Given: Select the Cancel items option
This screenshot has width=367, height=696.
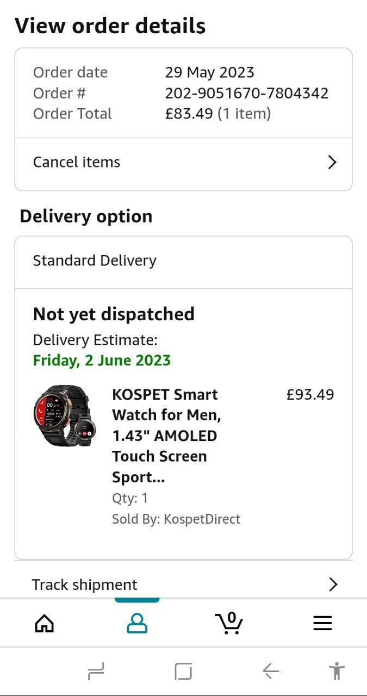Looking at the screenshot, I should pos(77,162).
